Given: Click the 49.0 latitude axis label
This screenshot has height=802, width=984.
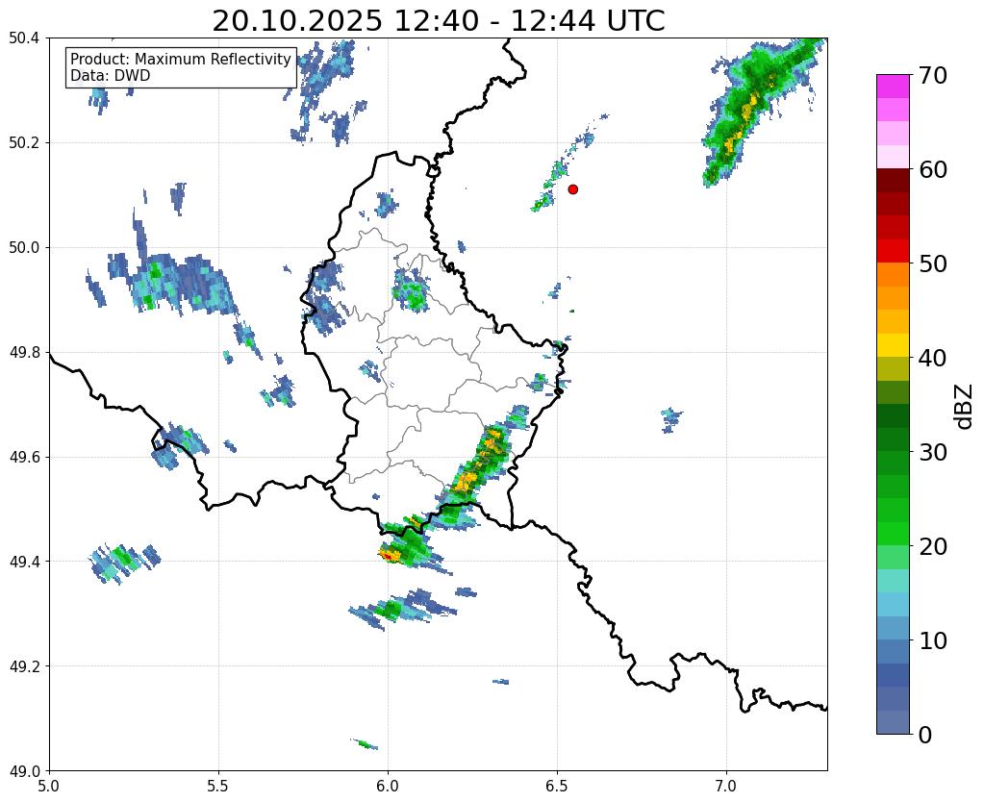Looking at the screenshot, I should point(24,771).
